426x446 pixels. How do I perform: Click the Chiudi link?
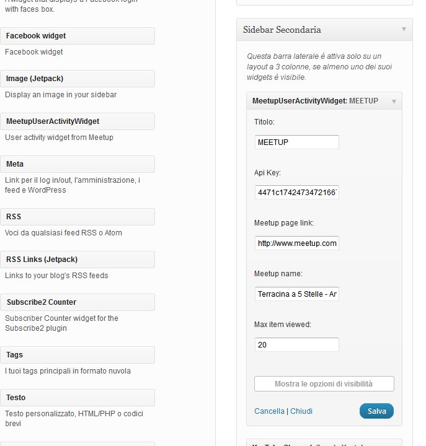click(301, 411)
